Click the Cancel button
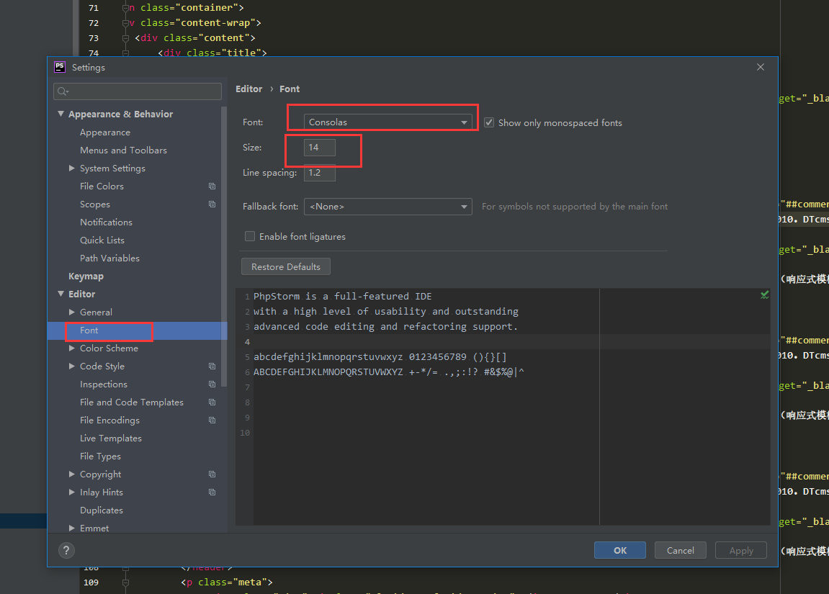The height and width of the screenshot is (594, 829). (x=680, y=550)
